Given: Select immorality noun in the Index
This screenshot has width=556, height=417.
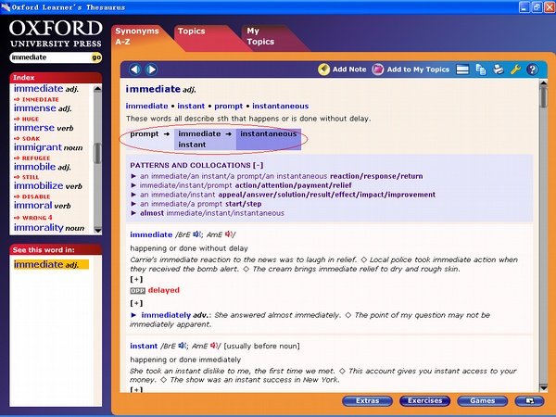Looking at the screenshot, I should [49, 228].
